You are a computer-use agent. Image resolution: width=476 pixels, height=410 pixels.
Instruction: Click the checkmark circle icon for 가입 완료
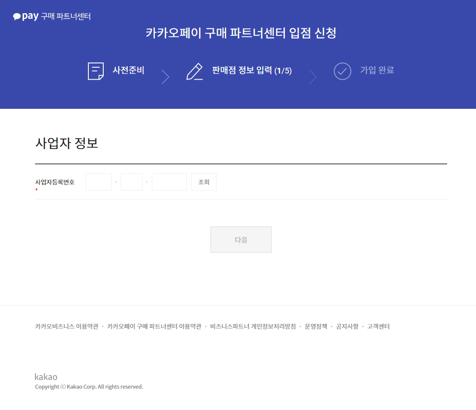[342, 71]
